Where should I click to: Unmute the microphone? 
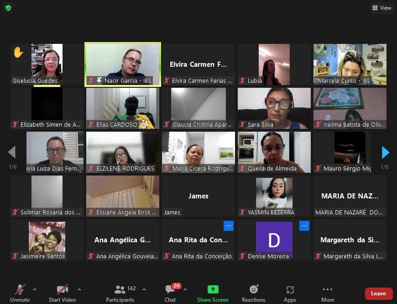click(x=20, y=293)
